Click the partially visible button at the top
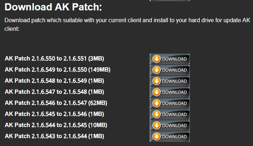This screenshot has height=146, width=253. [x=169, y=1]
